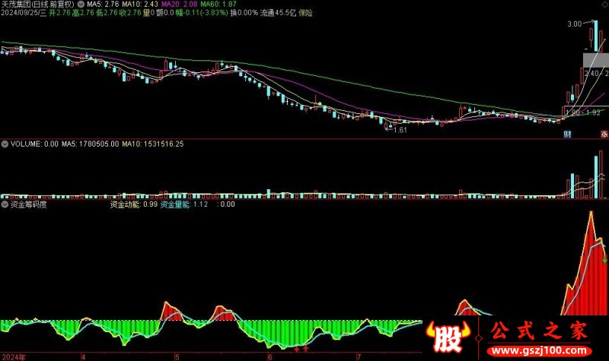This screenshot has height=361, width=609.
Task: Expand the main chart indicator dropdown arrow
Action: click(79, 5)
